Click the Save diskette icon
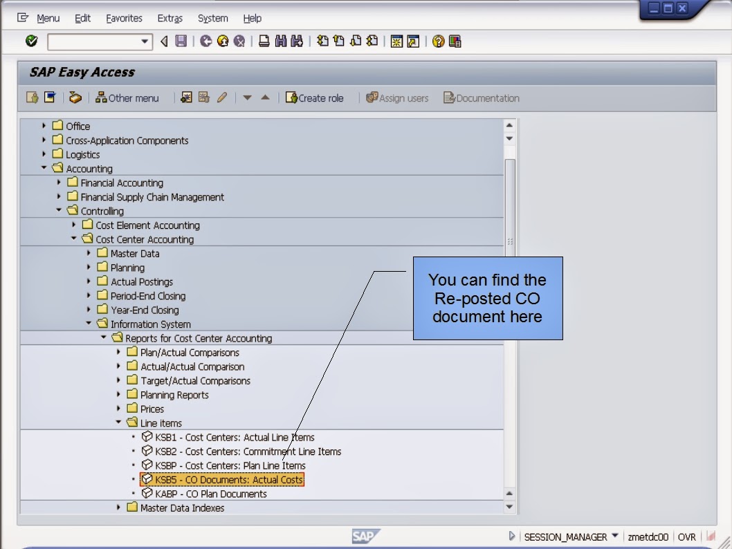Image resolution: width=732 pixels, height=549 pixels. tap(181, 41)
